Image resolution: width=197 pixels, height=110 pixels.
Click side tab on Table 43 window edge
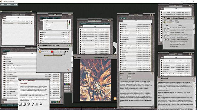pos(194,26)
